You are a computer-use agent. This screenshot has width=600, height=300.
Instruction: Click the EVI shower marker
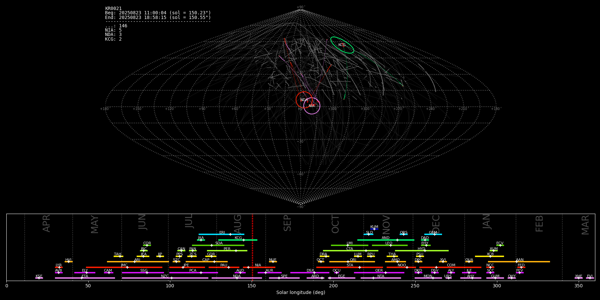[x=590, y=278]
